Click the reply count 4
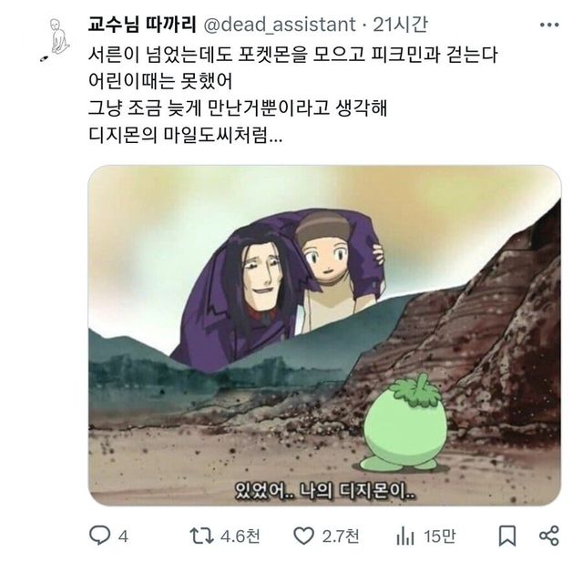This screenshot has height=562, width=583. coord(123,536)
